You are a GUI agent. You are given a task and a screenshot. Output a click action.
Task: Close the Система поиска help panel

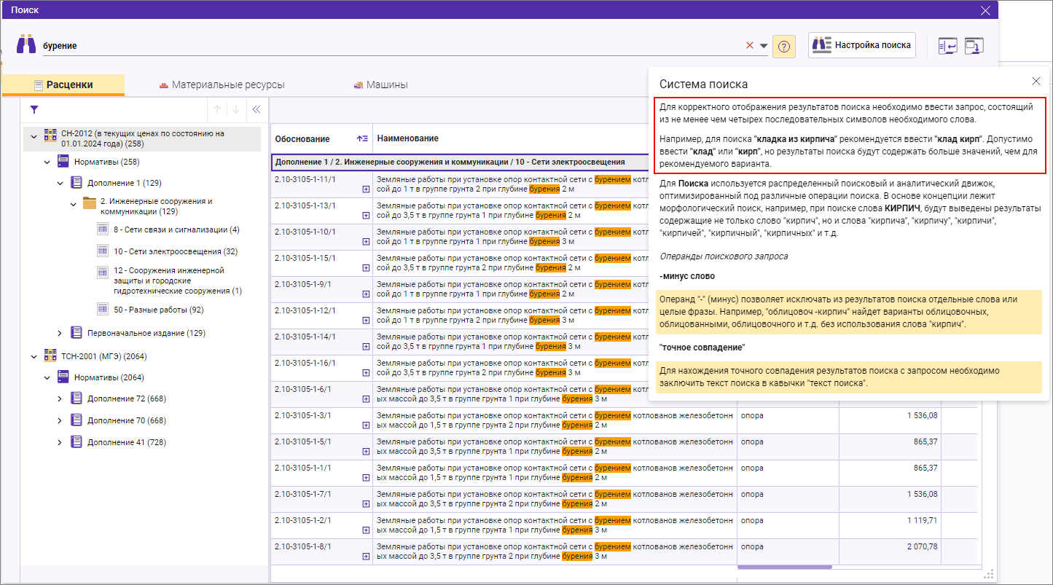point(1036,82)
